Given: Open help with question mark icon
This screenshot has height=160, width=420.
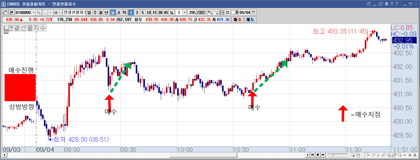Looking at the screenshot, I should [397, 4].
